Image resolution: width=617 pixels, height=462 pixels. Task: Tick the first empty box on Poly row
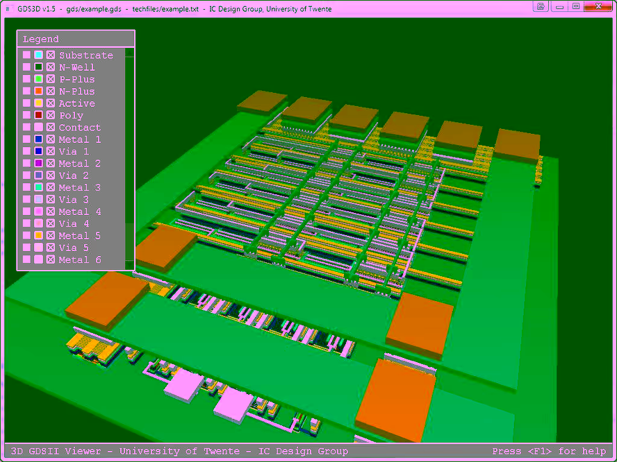click(x=26, y=115)
